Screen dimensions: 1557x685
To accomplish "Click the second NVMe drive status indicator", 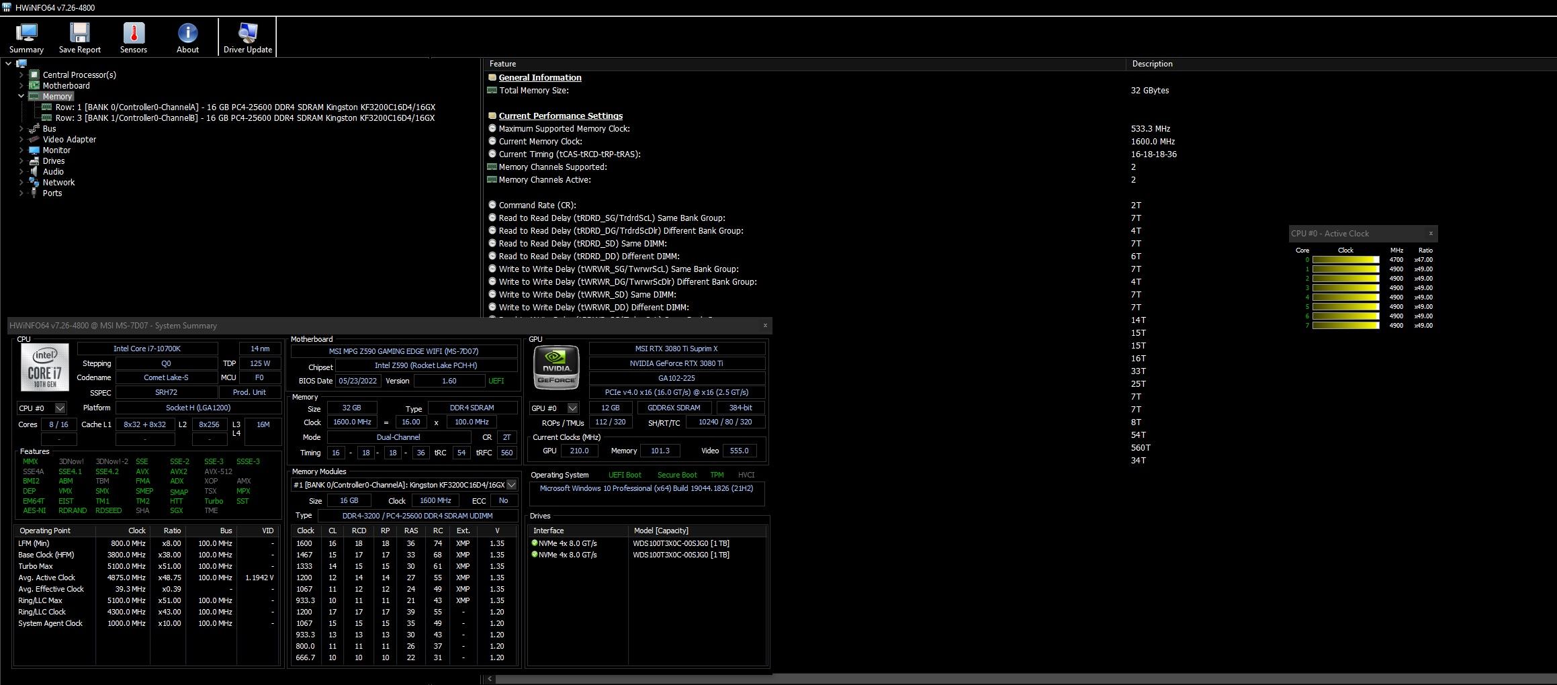I will tap(535, 555).
